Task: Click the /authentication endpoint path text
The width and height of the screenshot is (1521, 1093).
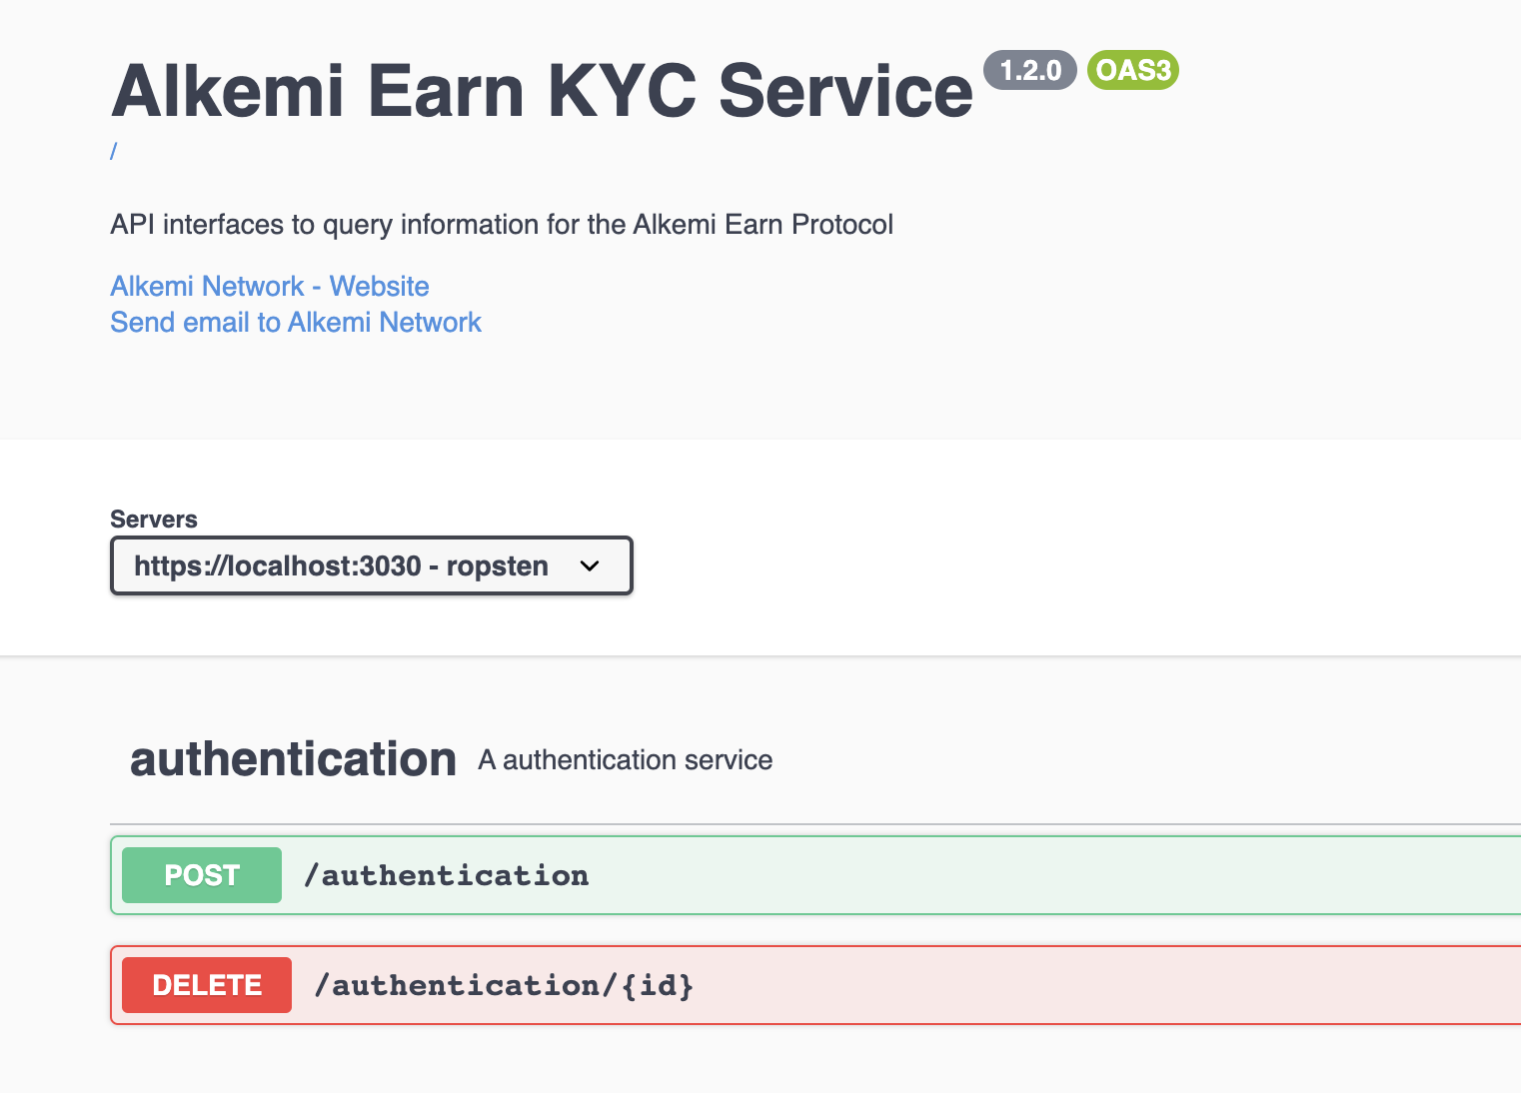Action: coord(448,874)
